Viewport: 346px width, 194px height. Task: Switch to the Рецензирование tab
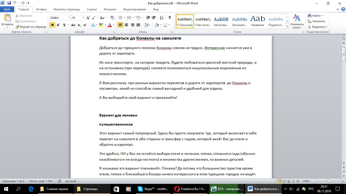coord(135,9)
